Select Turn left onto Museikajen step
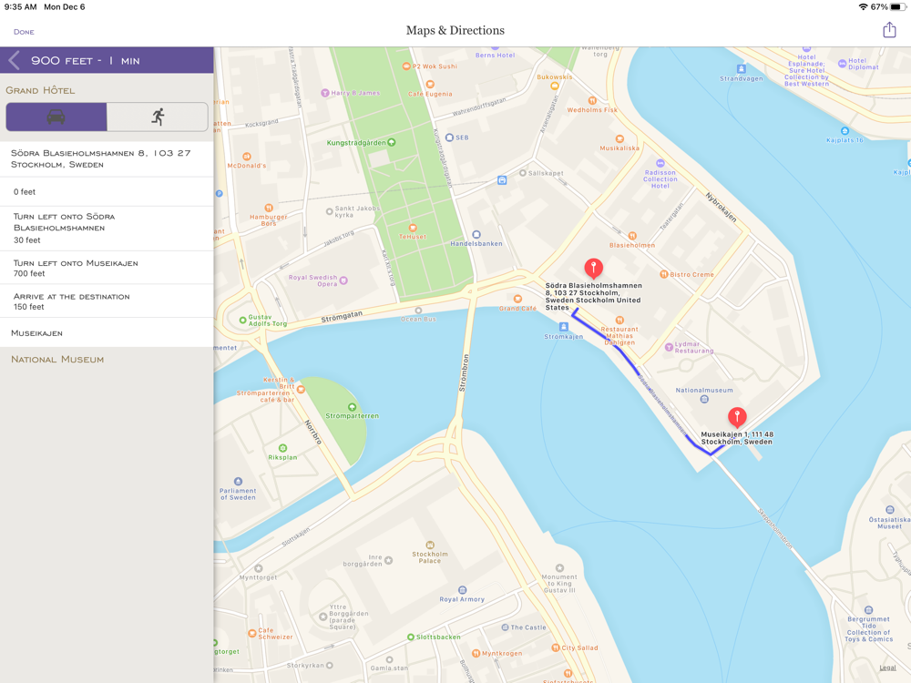This screenshot has height=683, width=911. click(107, 268)
